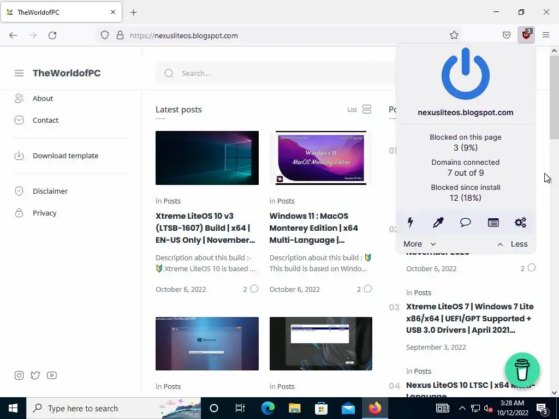This screenshot has width=559, height=419.
Task: Open the Windows login screen post thumbnail
Action: pos(207,344)
